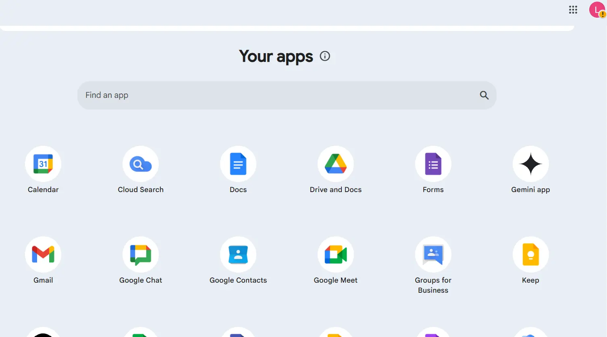Start the Google Meet icon

pos(336,254)
